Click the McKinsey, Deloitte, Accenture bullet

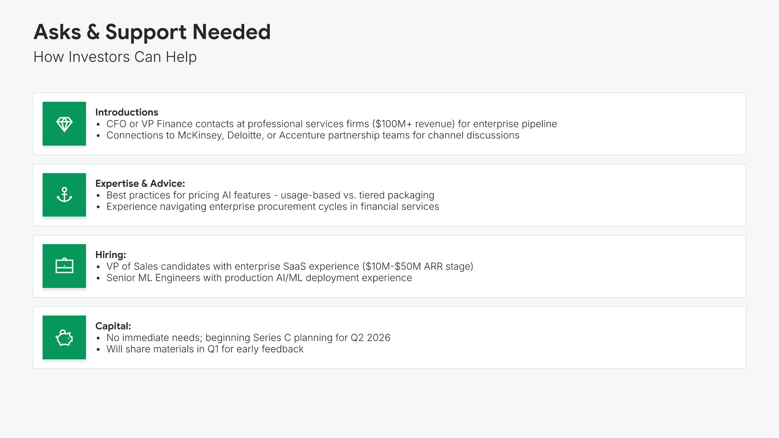point(312,135)
